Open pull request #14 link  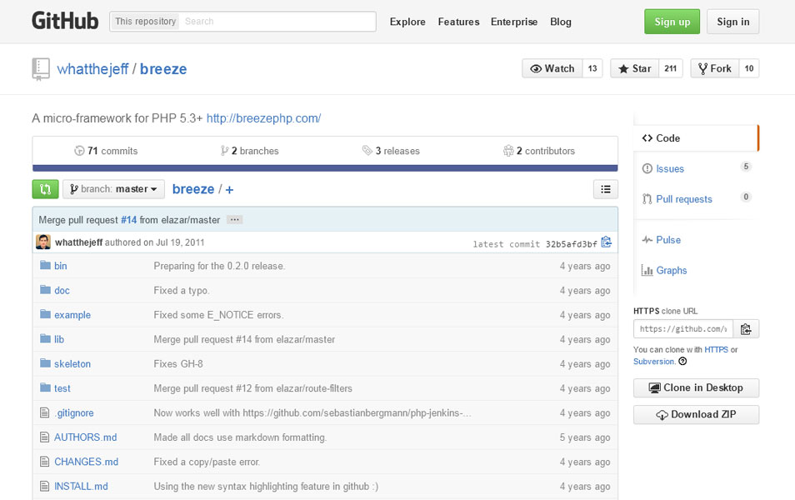click(x=129, y=219)
